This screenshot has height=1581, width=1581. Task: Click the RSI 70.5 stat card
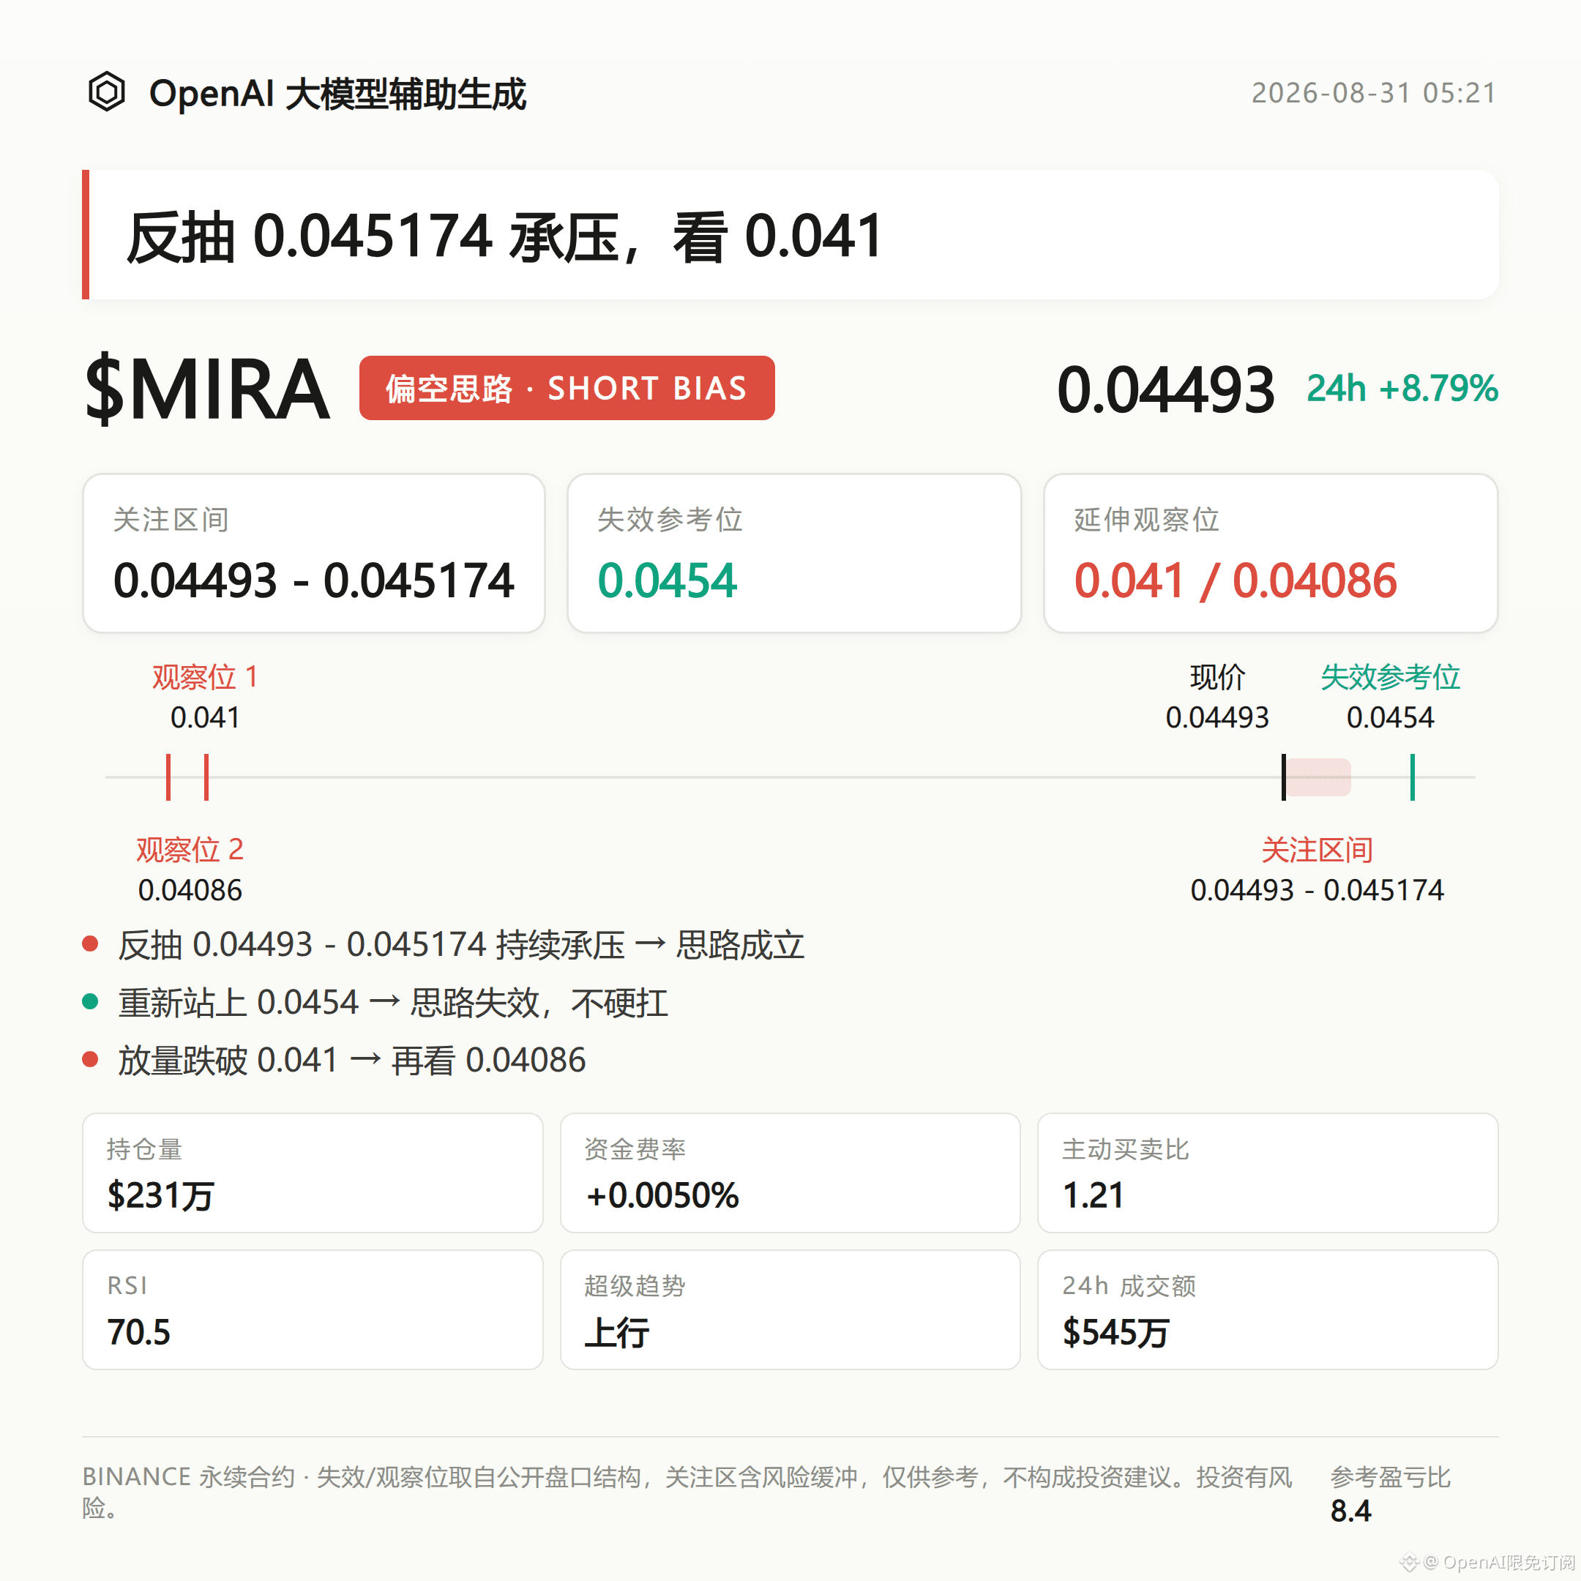tap(313, 1309)
